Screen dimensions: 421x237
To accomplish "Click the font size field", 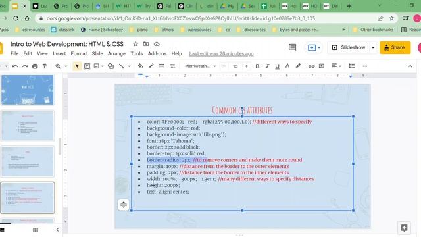I will click(235, 66).
